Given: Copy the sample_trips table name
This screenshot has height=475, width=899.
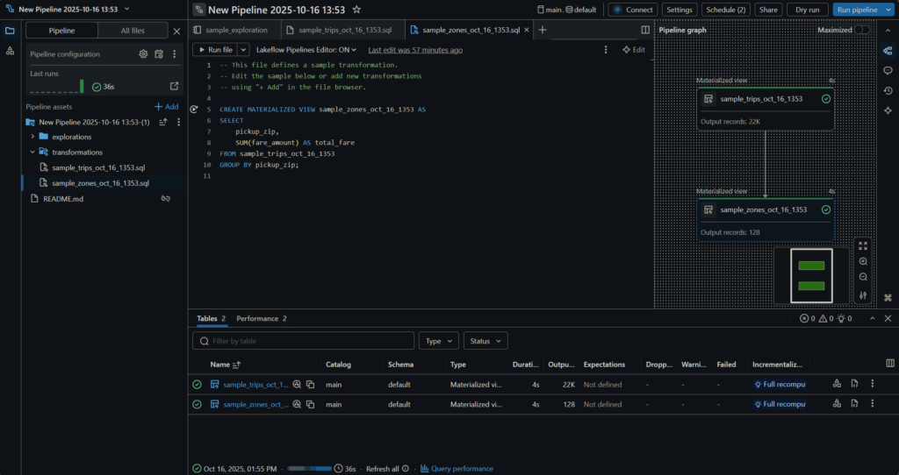Looking at the screenshot, I should point(310,384).
